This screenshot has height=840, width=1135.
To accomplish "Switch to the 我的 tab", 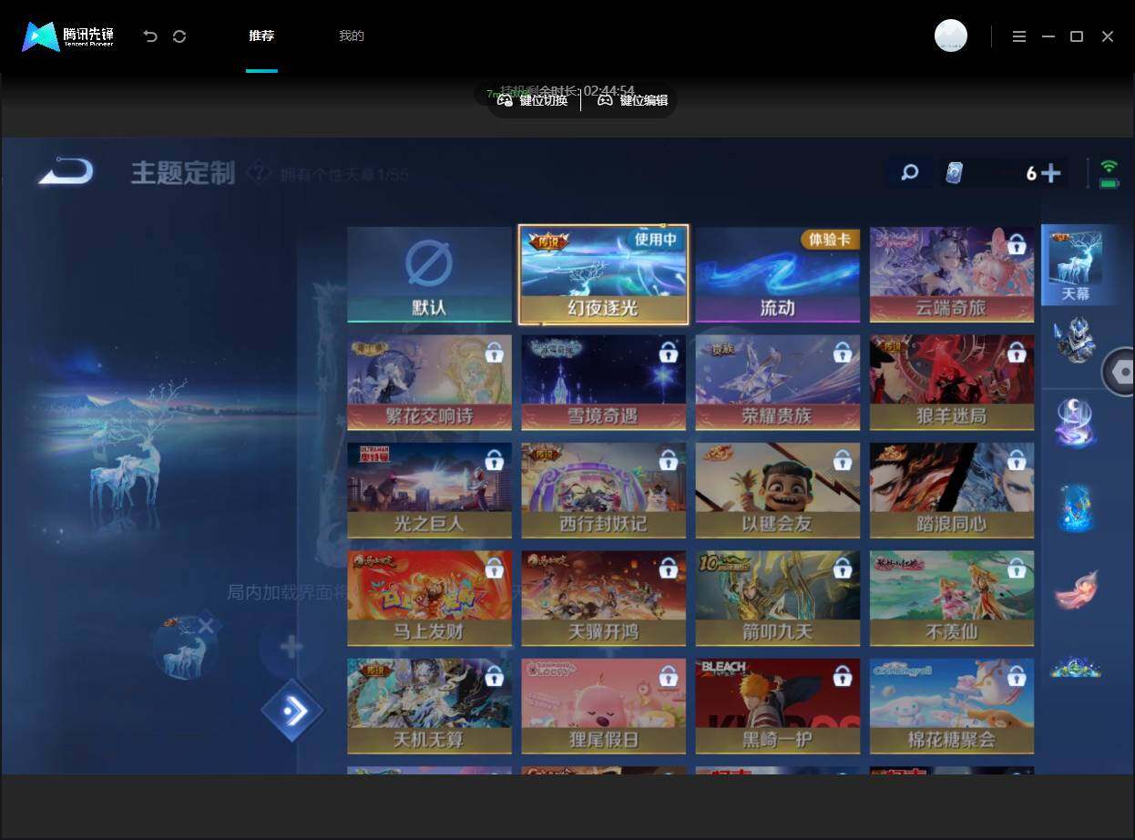I will click(352, 36).
